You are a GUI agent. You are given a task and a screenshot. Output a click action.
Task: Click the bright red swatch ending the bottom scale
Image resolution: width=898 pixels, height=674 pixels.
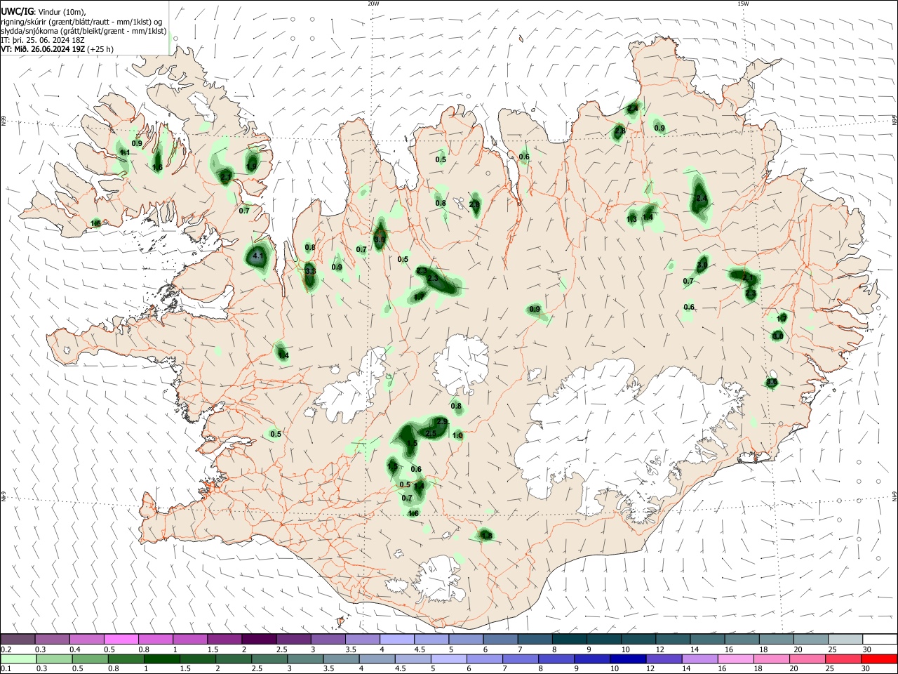(x=879, y=659)
